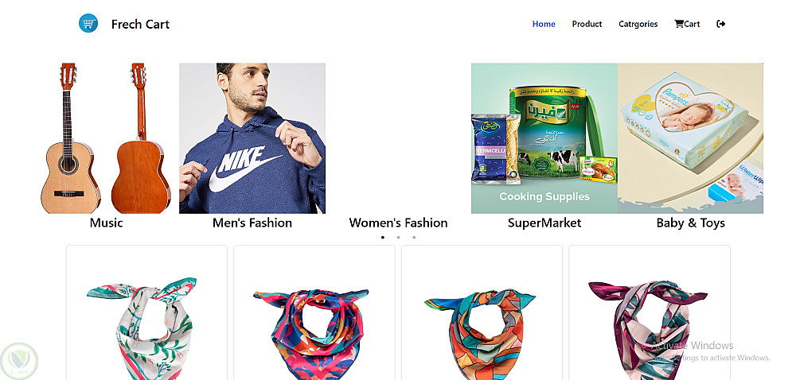This screenshot has height=380, width=796.
Task: Select the third carousel dot
Action: [414, 237]
